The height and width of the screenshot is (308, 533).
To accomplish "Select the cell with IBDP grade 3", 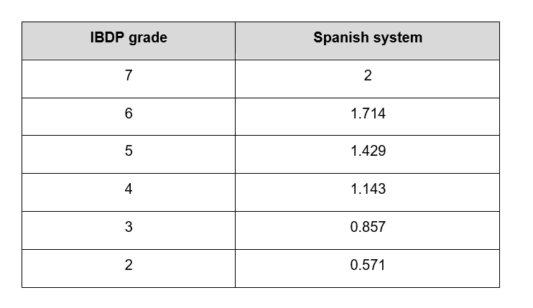I will [x=129, y=228].
